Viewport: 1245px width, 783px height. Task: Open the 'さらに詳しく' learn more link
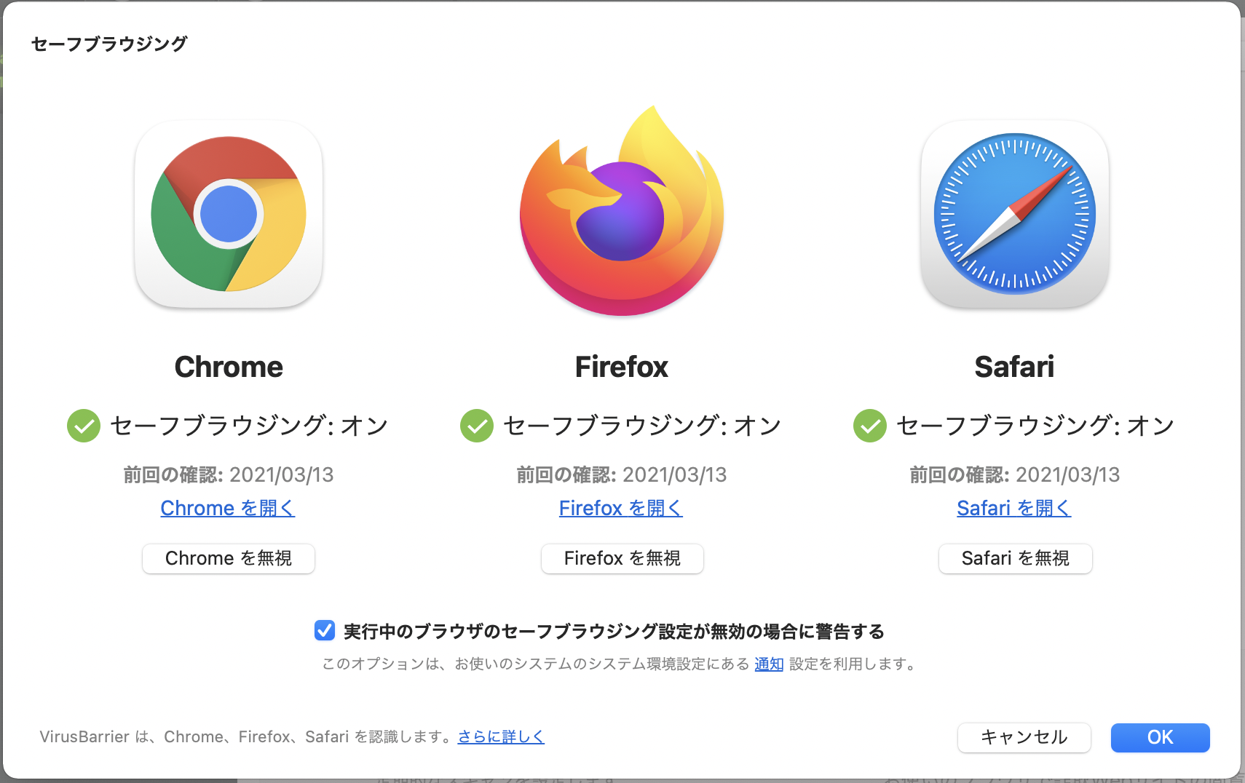tap(501, 736)
